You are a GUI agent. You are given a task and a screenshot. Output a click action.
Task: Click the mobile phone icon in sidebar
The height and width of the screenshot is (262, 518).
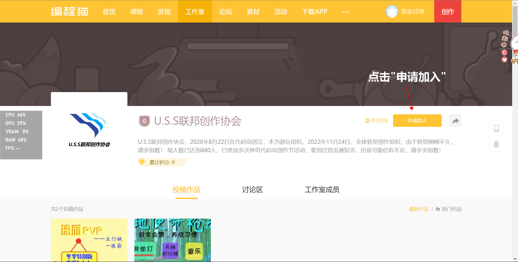coord(496,128)
